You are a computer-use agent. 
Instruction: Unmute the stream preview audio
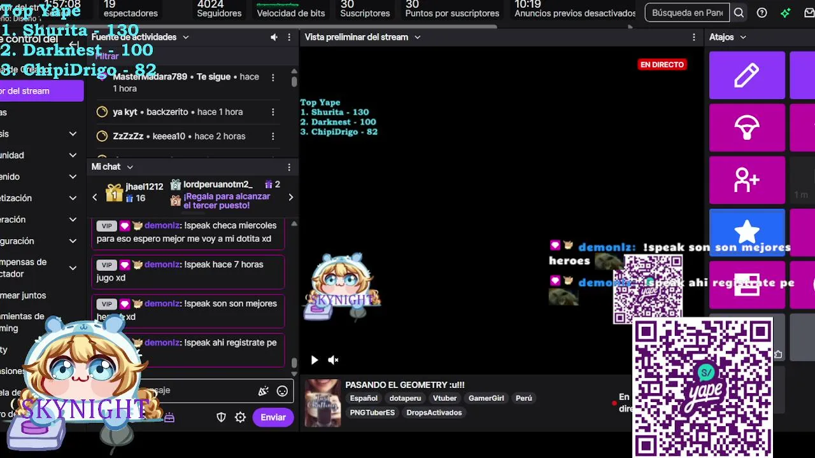click(x=333, y=360)
